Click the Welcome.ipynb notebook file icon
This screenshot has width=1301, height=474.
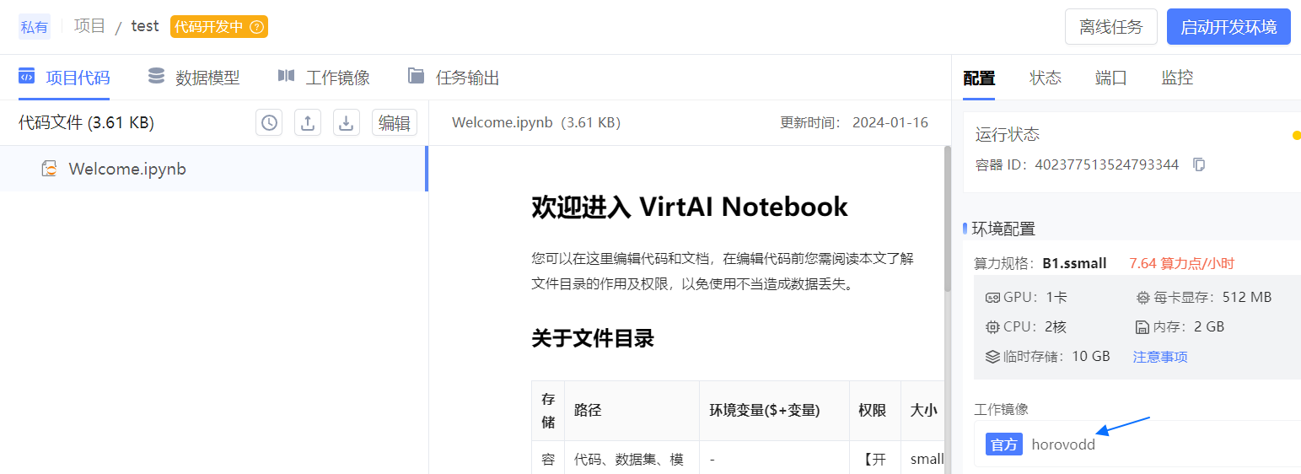(x=50, y=169)
